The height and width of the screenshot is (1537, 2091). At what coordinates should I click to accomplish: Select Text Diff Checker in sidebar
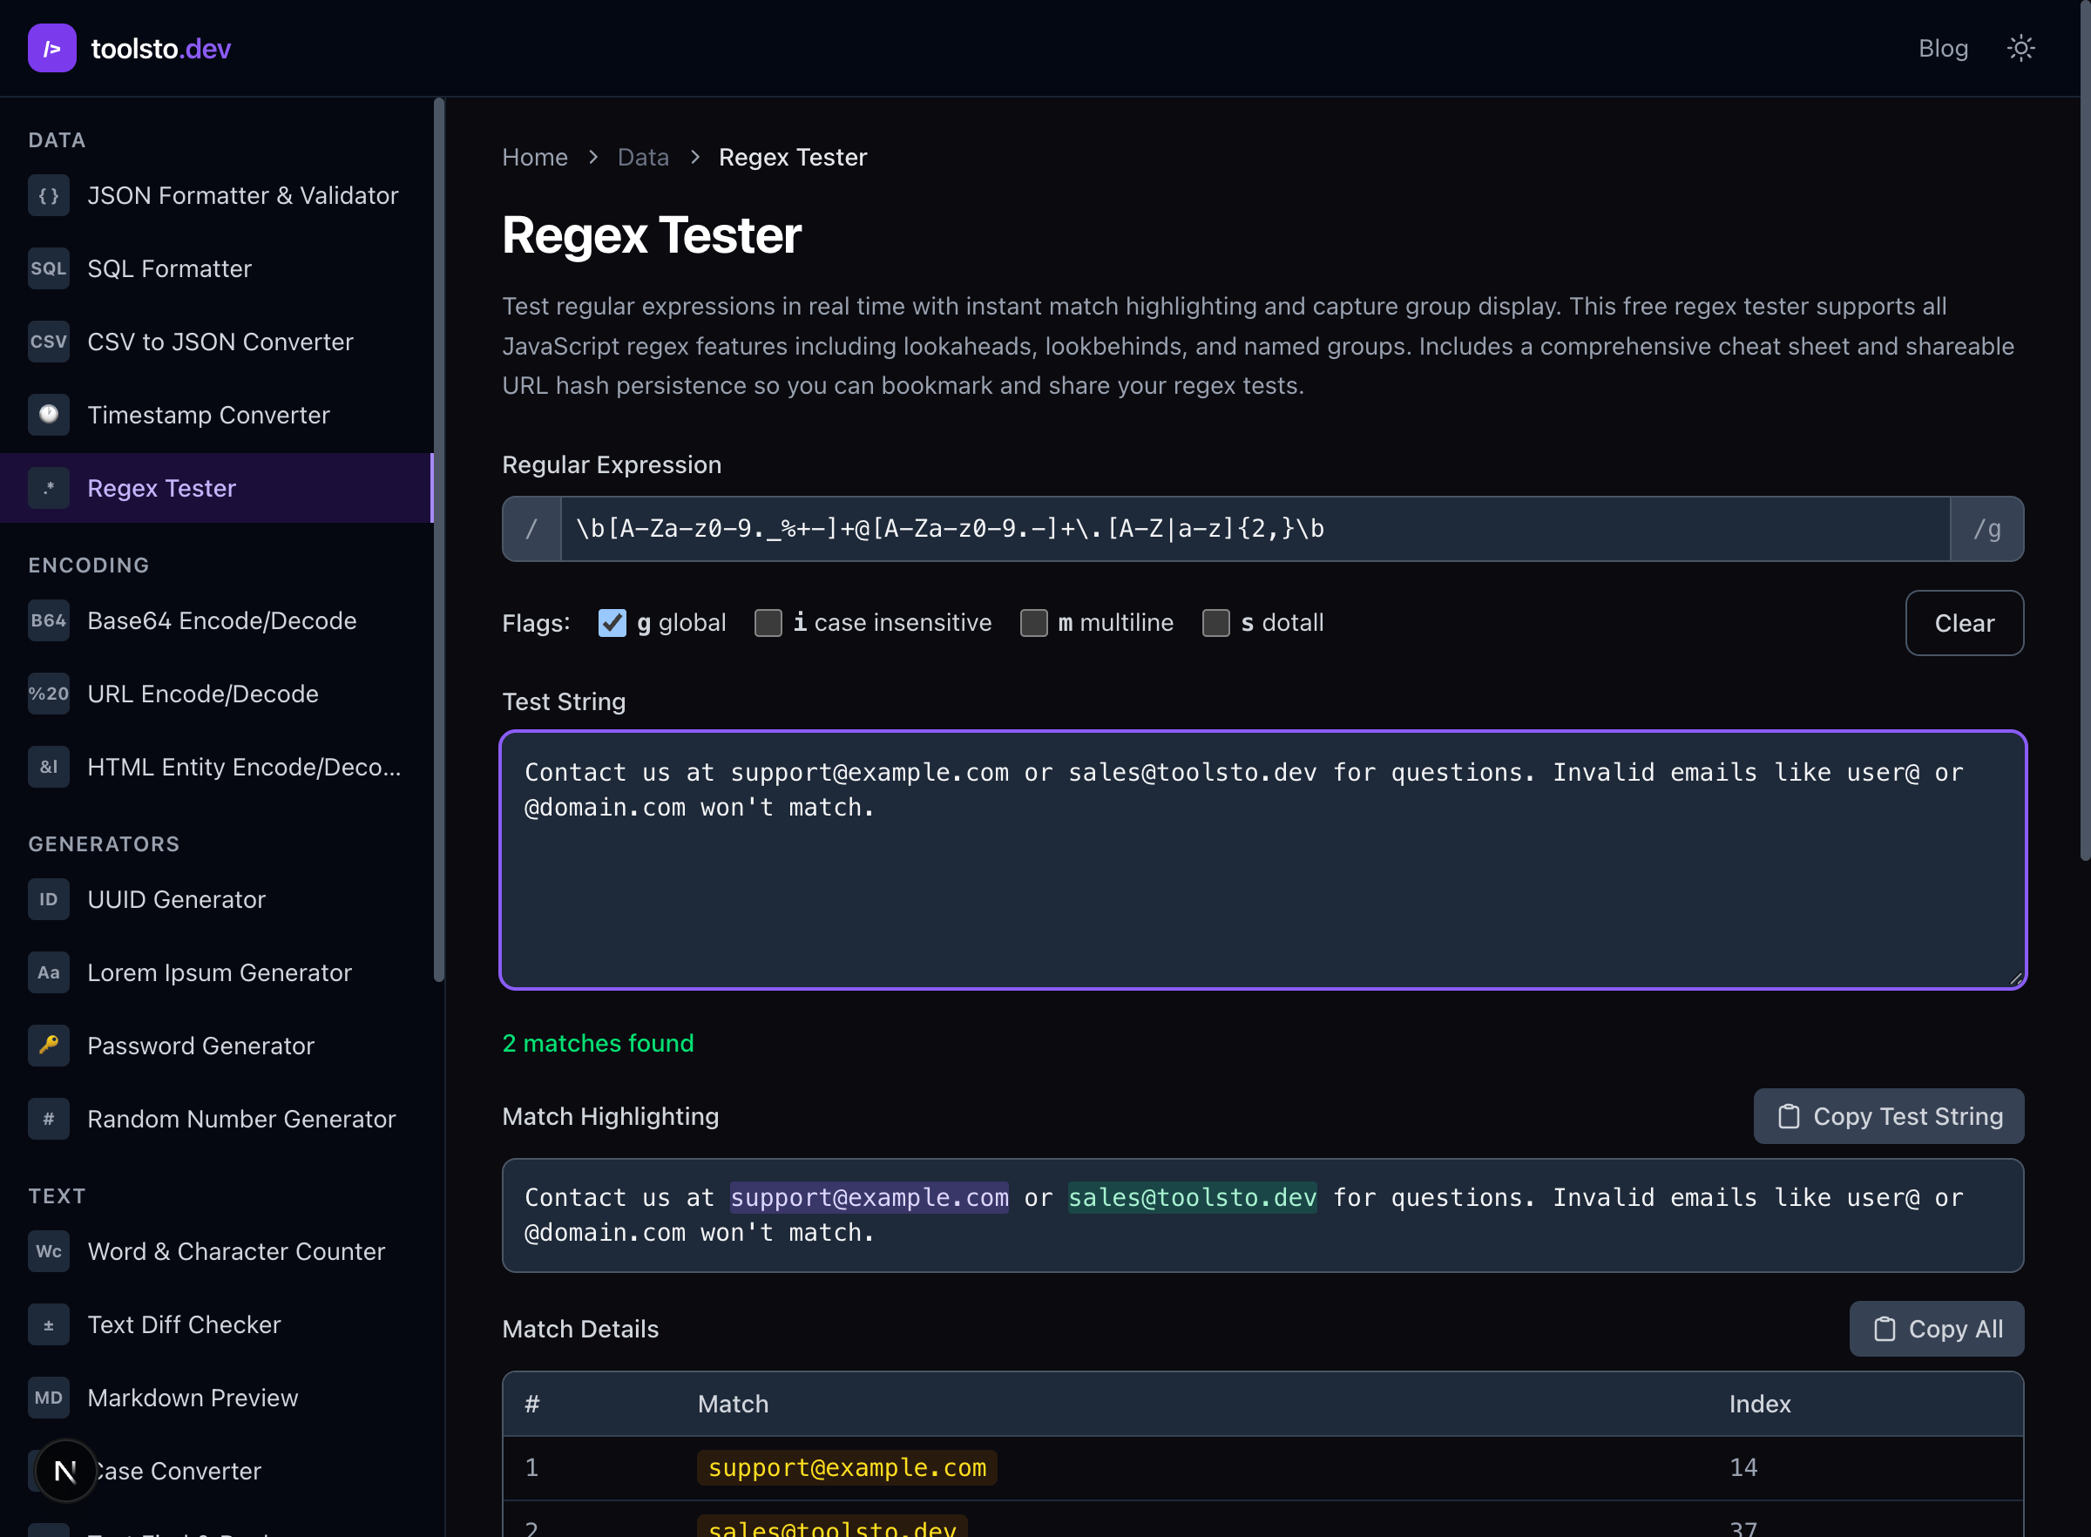click(x=185, y=1325)
